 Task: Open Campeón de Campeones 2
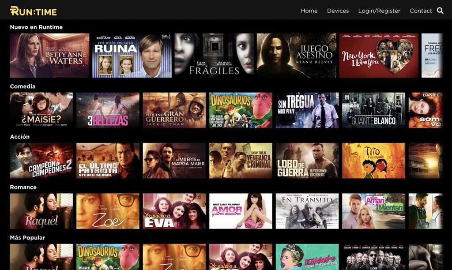click(41, 160)
